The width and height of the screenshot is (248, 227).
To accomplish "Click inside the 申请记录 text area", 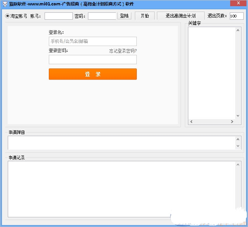I will point(121,189).
